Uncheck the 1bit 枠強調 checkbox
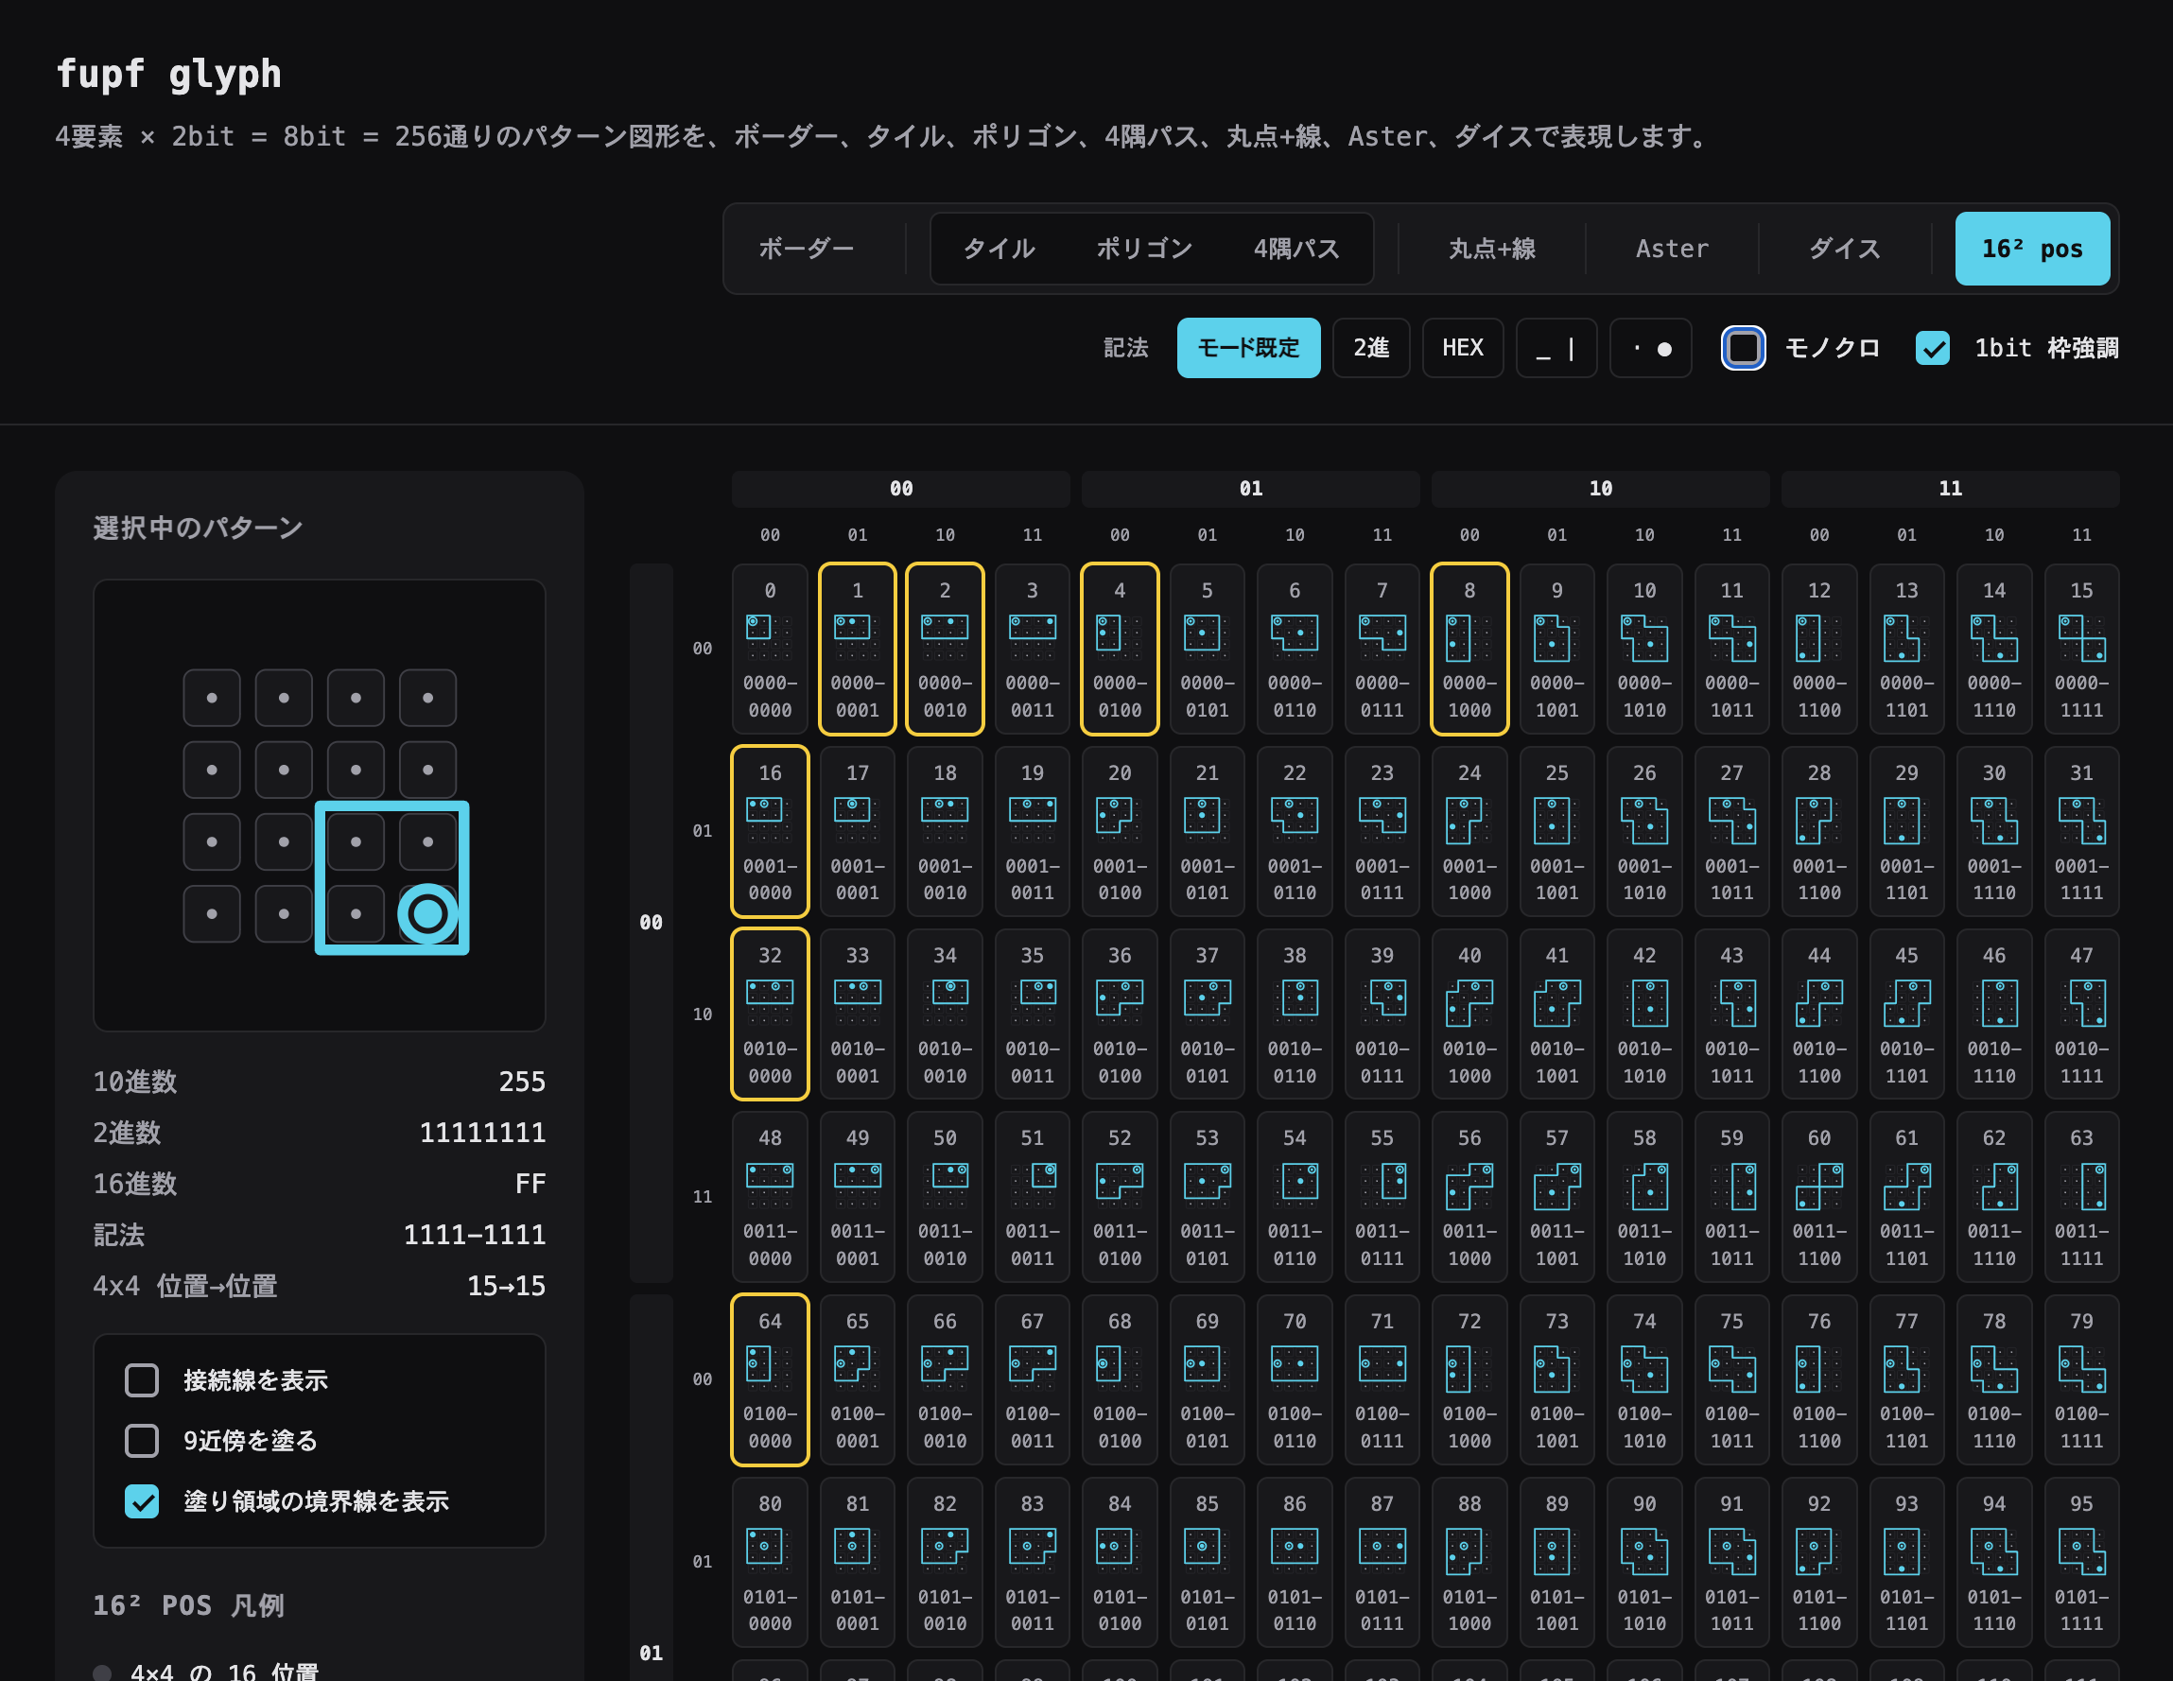This screenshot has height=1681, width=2173. [1931, 348]
